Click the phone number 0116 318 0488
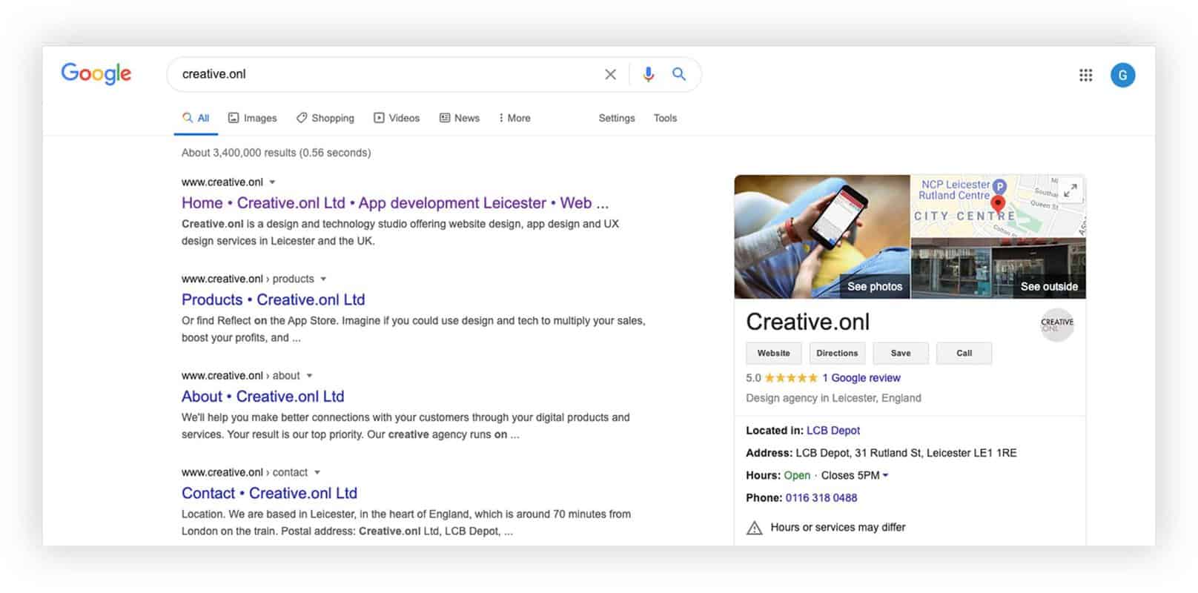The image size is (1198, 593). tap(821, 498)
